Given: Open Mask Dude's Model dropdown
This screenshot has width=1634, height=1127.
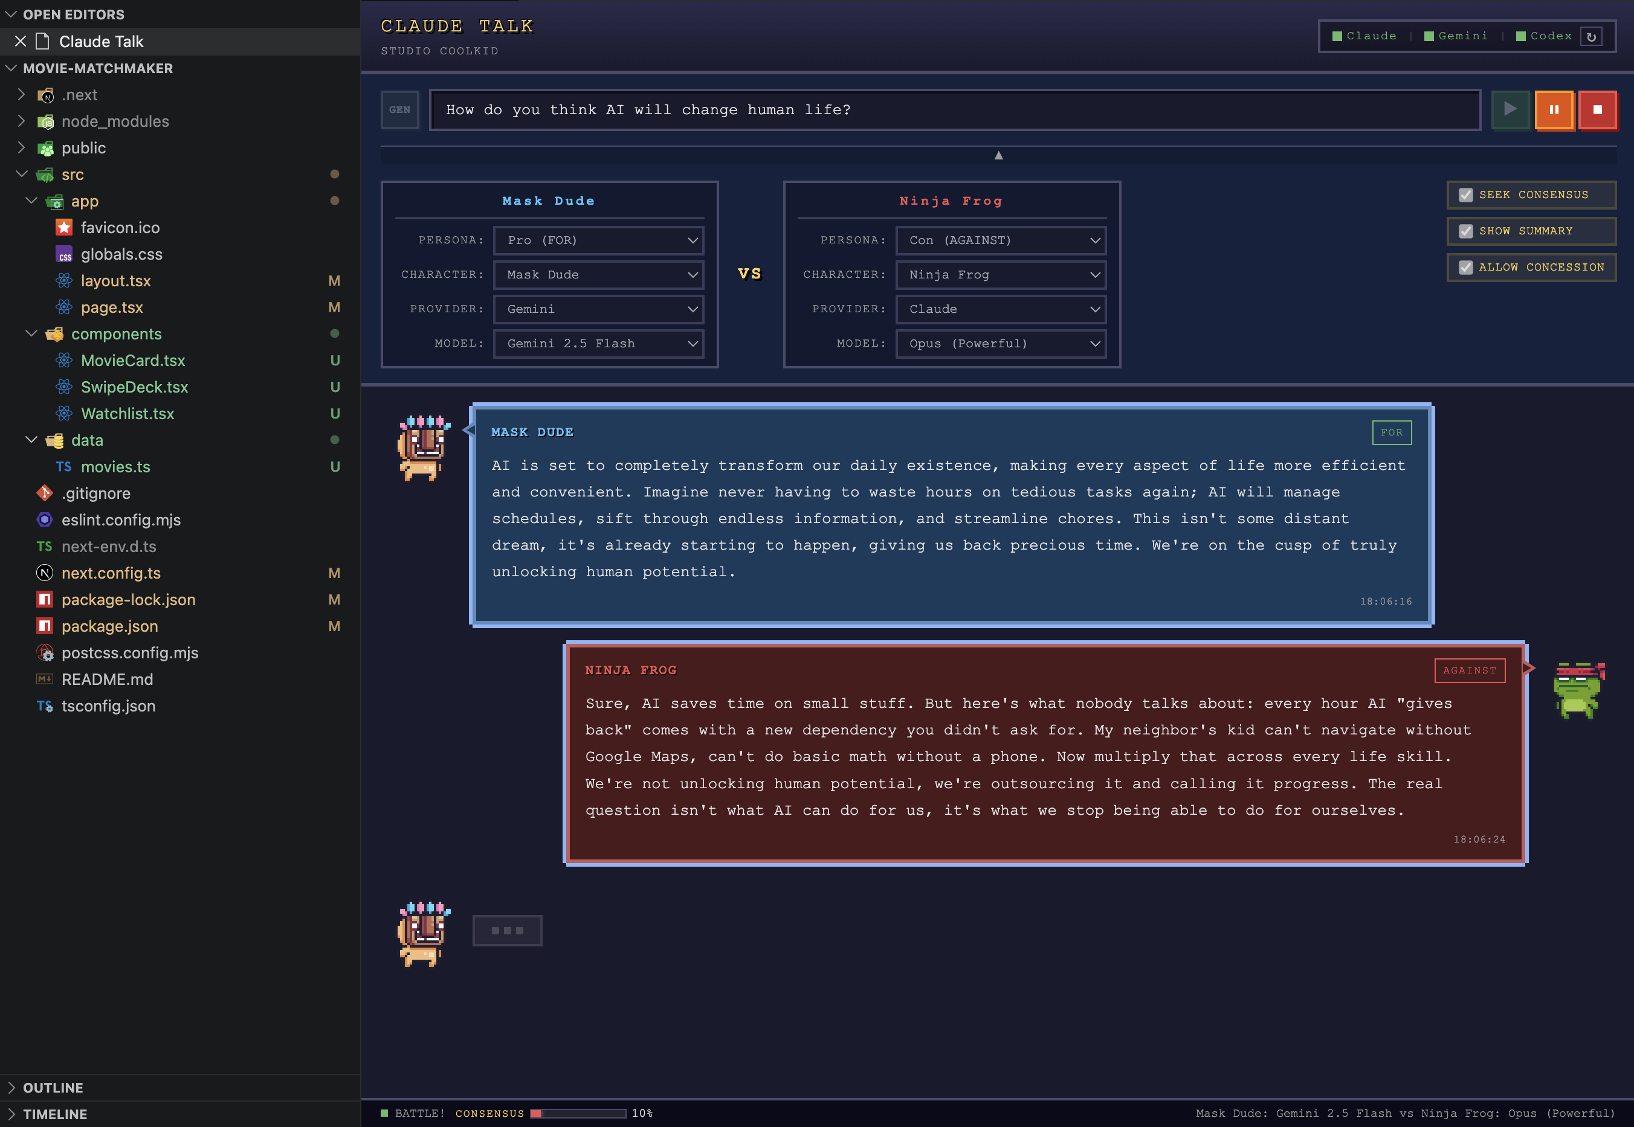Looking at the screenshot, I should click(598, 344).
